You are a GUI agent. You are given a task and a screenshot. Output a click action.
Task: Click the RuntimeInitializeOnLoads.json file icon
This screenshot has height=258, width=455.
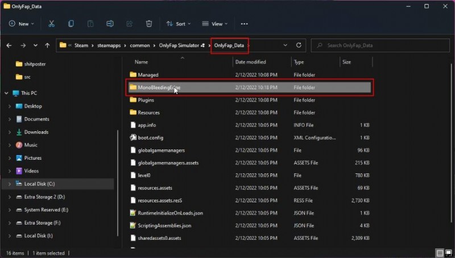coord(133,213)
